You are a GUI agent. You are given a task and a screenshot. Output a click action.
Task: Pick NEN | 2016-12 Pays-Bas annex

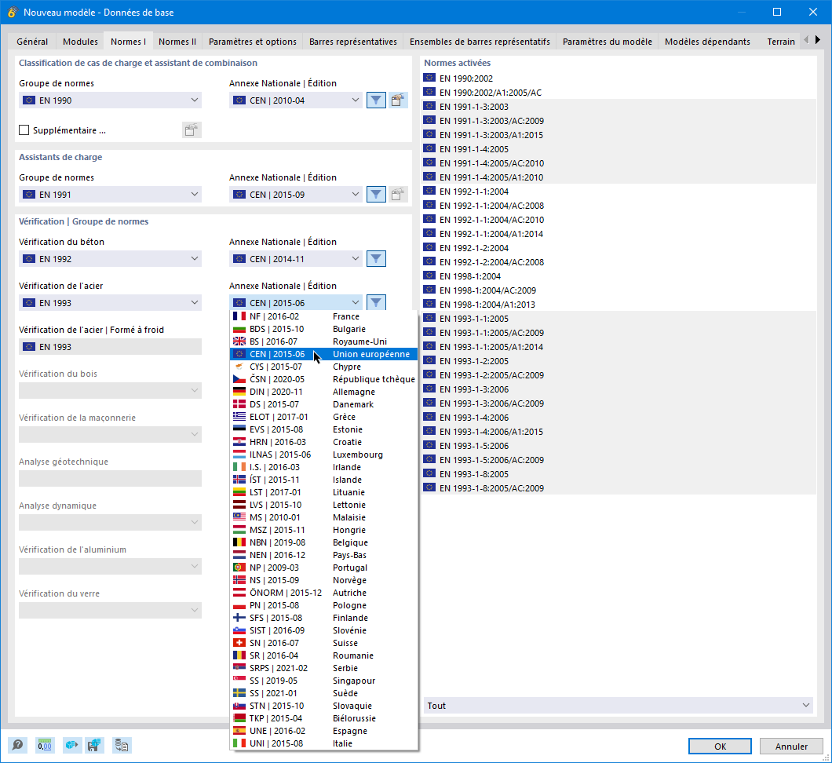pos(323,555)
